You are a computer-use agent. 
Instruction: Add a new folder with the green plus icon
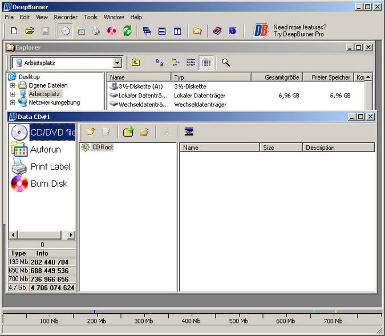128,132
